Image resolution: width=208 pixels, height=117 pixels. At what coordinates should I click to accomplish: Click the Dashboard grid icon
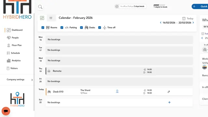pos(9,30)
